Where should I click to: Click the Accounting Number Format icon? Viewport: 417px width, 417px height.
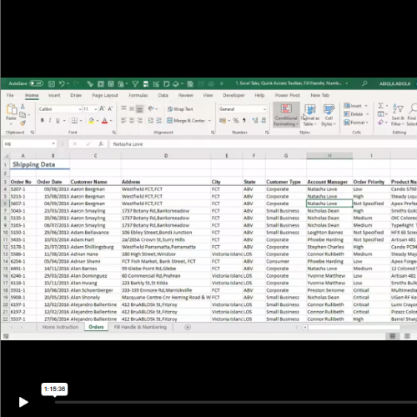[223, 120]
